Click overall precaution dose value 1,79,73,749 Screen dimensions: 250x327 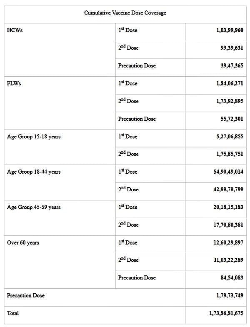point(230,296)
